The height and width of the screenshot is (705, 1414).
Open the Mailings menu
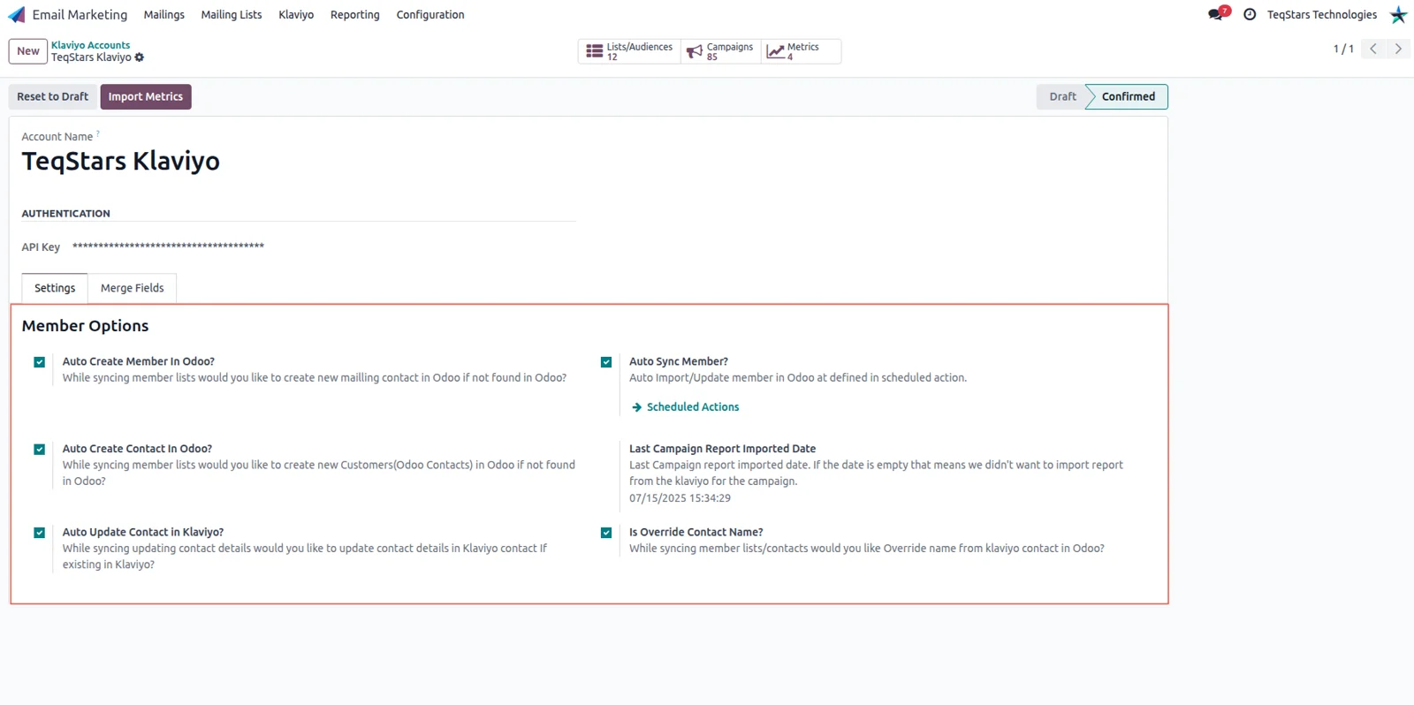[x=164, y=15]
